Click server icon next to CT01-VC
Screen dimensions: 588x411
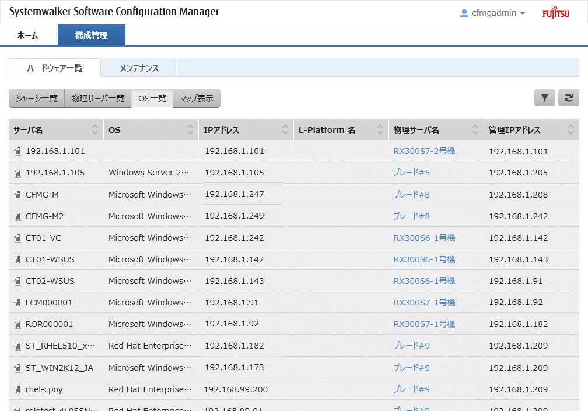click(x=17, y=237)
